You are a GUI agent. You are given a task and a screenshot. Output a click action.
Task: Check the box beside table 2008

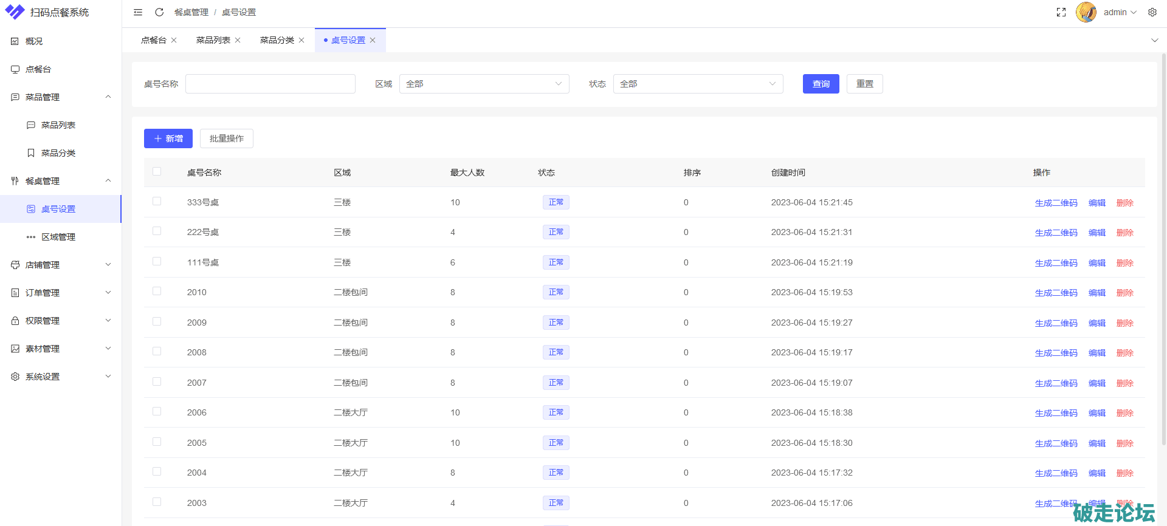[157, 352]
